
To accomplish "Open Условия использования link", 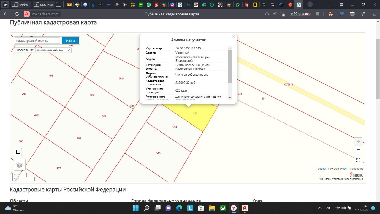I will 347,179.
